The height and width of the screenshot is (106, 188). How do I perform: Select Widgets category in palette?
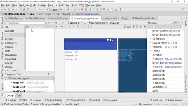(9, 31)
